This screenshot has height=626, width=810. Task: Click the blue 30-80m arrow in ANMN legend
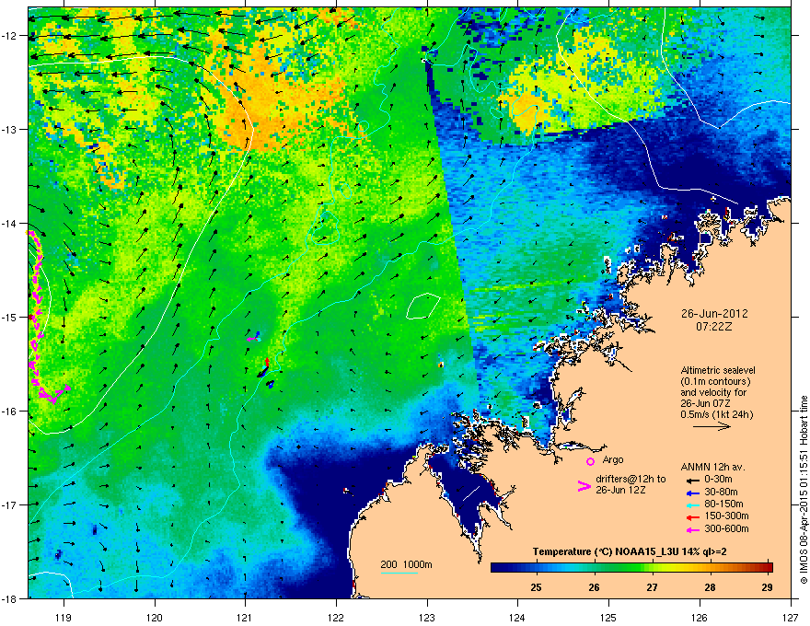coord(693,493)
